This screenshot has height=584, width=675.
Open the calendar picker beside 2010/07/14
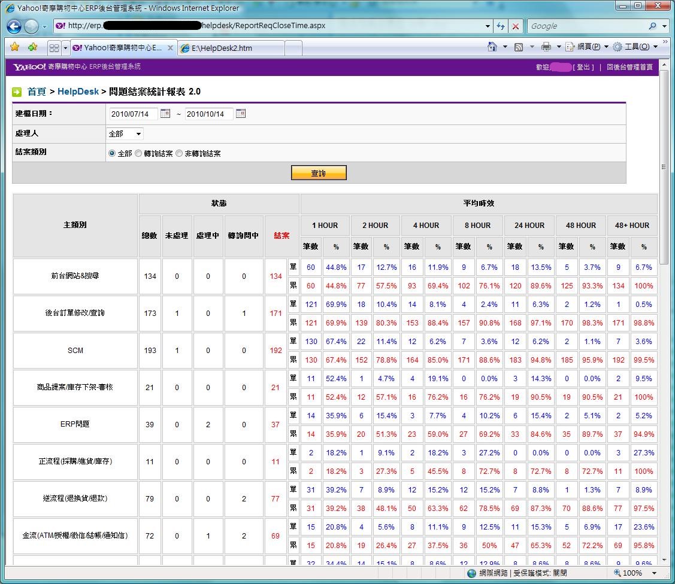pyautogui.click(x=165, y=114)
